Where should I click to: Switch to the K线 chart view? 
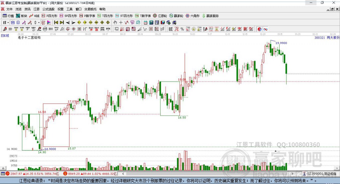tap(34, 16)
